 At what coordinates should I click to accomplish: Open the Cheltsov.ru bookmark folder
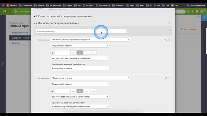click(x=26, y=5)
